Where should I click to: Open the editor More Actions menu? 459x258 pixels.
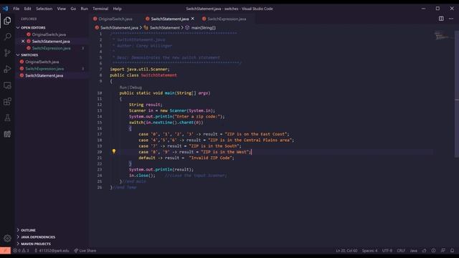tap(451, 19)
